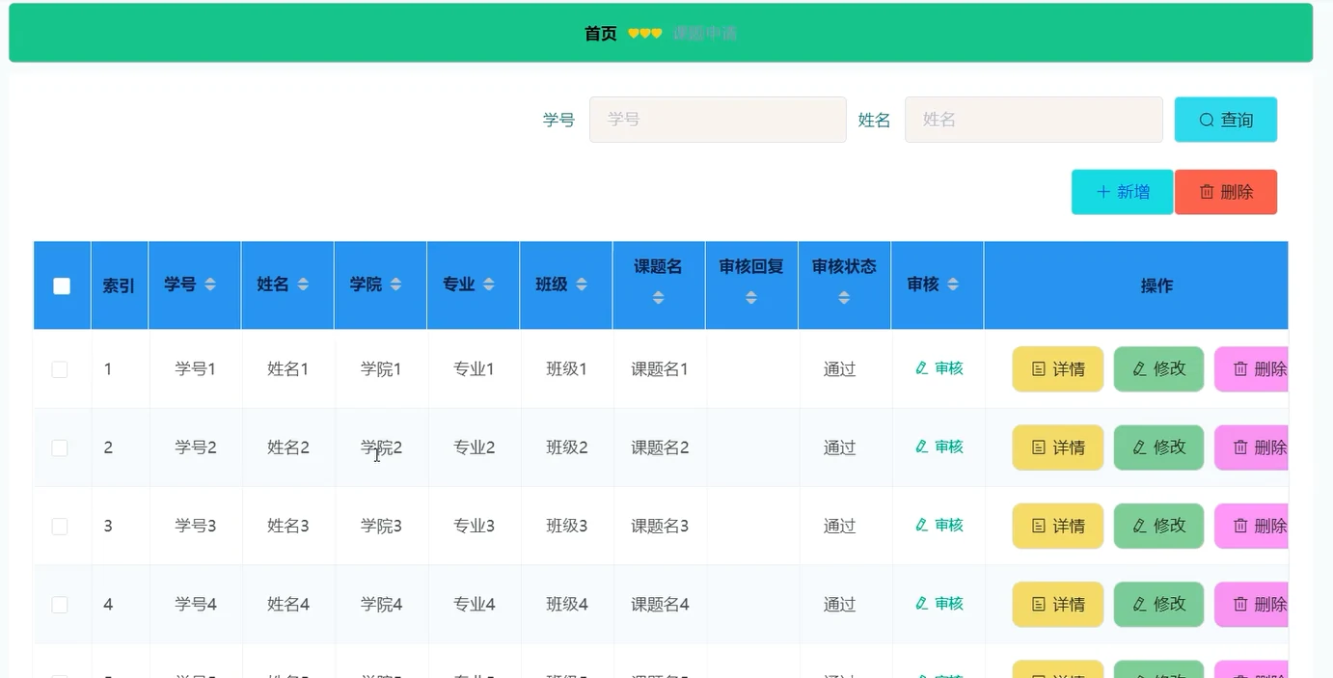Click the 班级3 cell
This screenshot has height=678, width=1333.
(x=567, y=526)
